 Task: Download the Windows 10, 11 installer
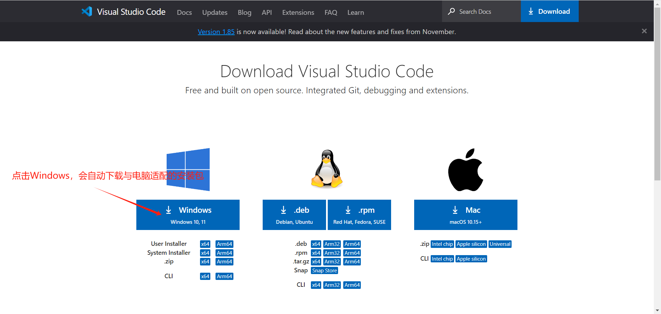[x=188, y=215]
